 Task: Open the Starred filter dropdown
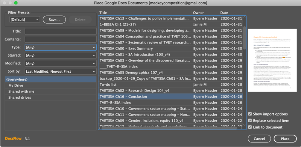tap(61, 55)
